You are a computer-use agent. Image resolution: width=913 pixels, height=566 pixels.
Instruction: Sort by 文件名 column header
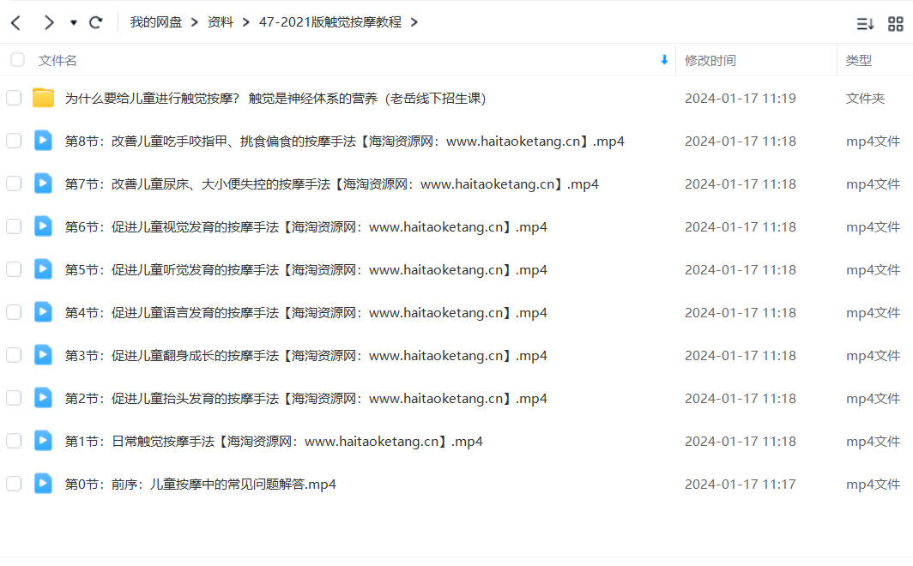coord(57,61)
